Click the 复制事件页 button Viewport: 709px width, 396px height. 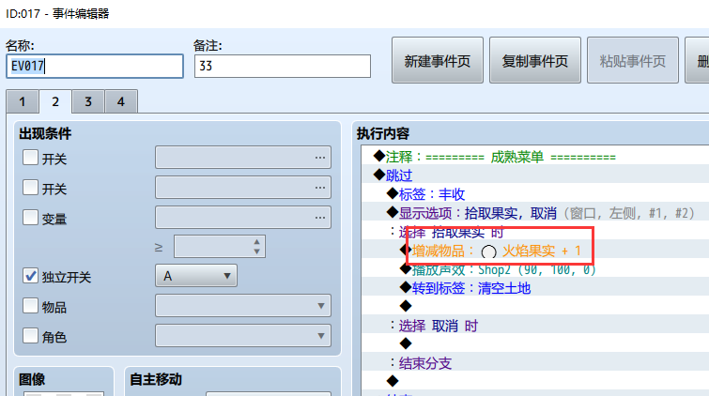click(x=535, y=61)
